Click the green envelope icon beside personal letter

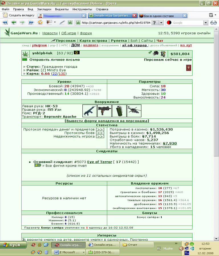pyautogui.click(x=25, y=60)
